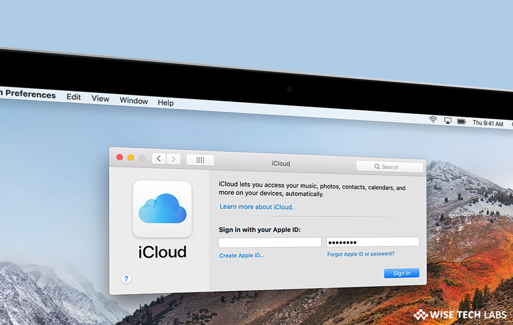The width and height of the screenshot is (513, 325).
Task: Click the large iCloud label under the icon
Action: coord(162,252)
